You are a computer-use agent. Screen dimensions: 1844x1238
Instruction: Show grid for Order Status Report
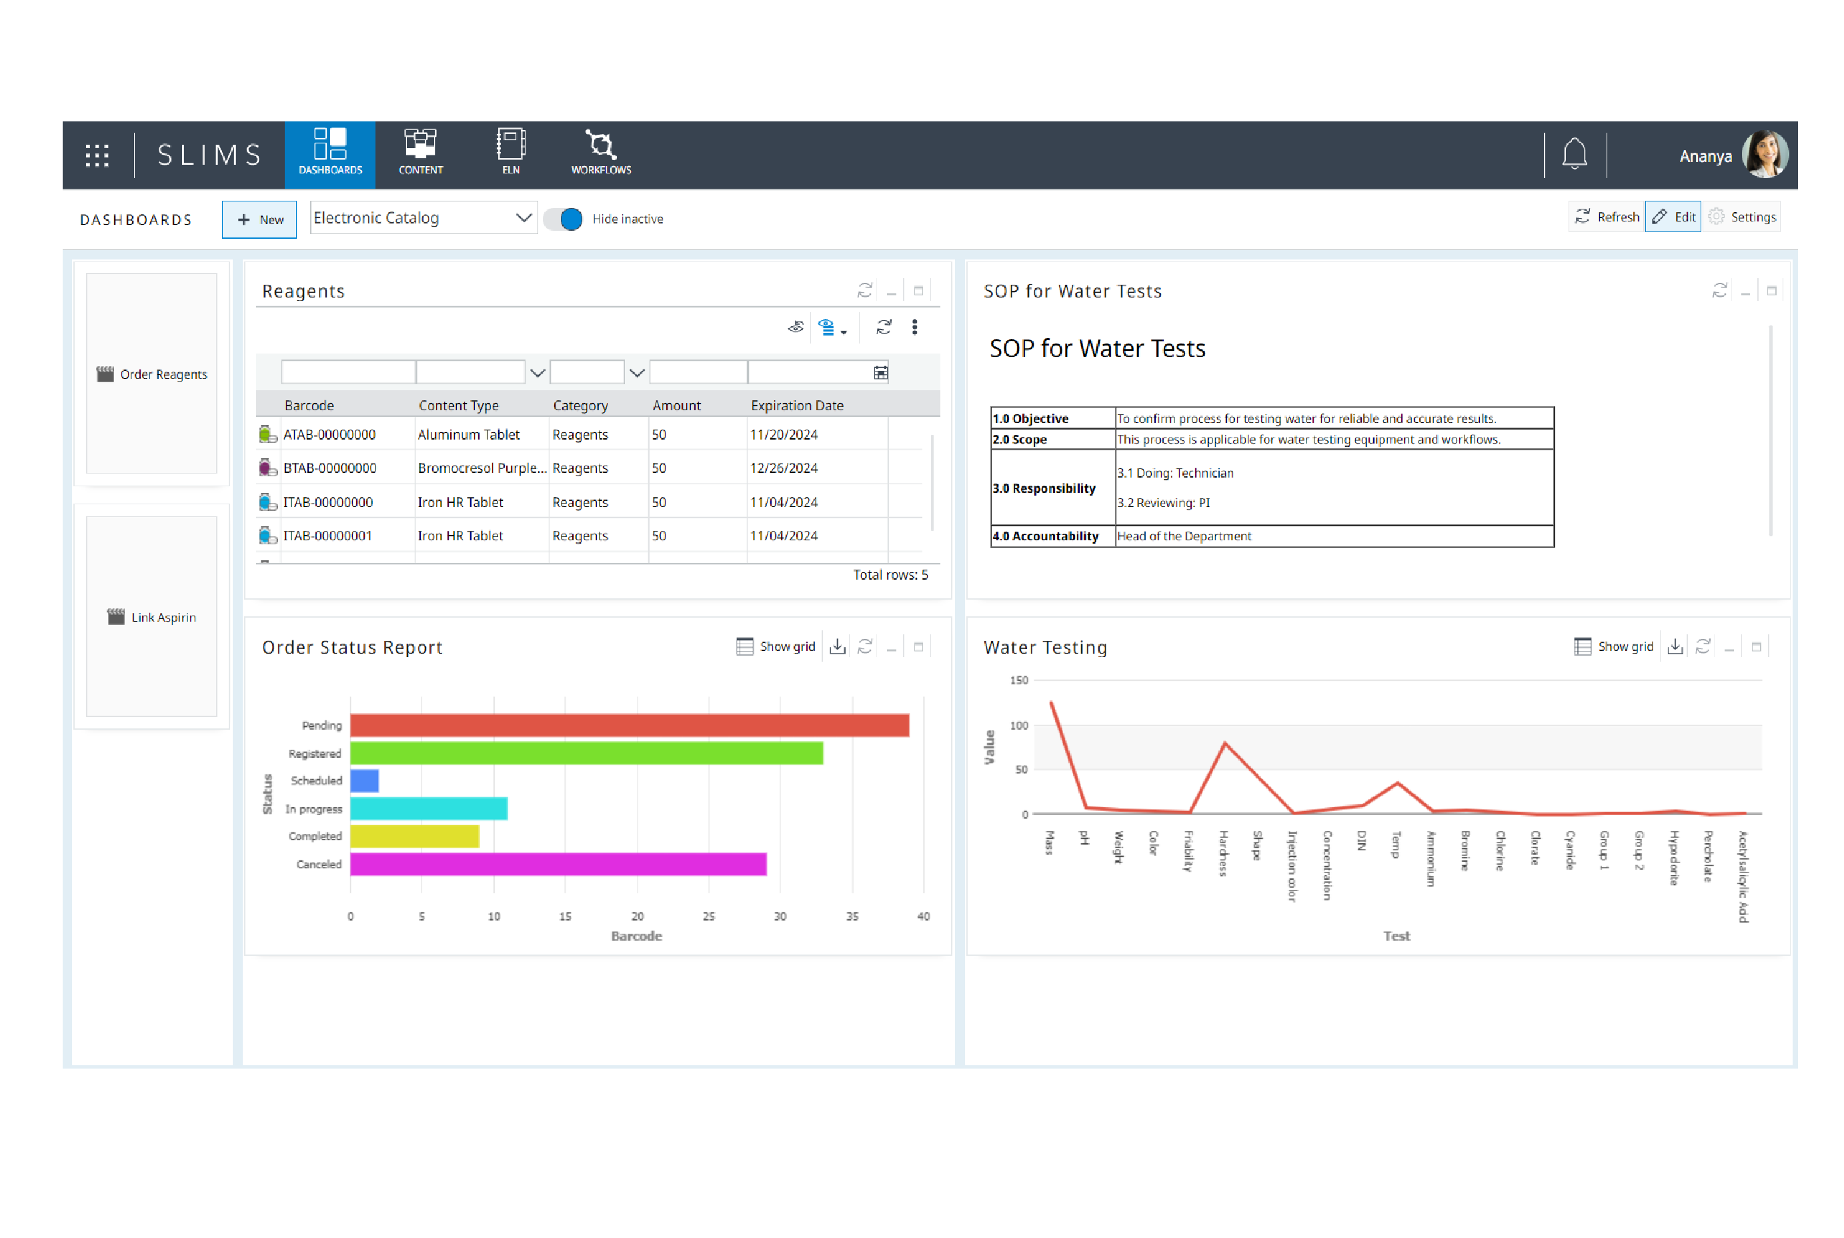[x=775, y=646]
